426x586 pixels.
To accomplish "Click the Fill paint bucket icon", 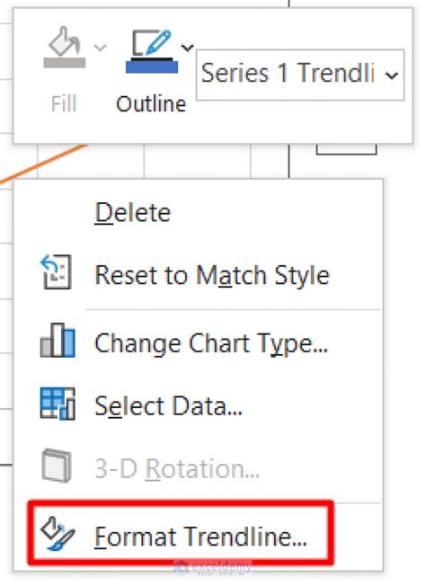I will point(65,47).
